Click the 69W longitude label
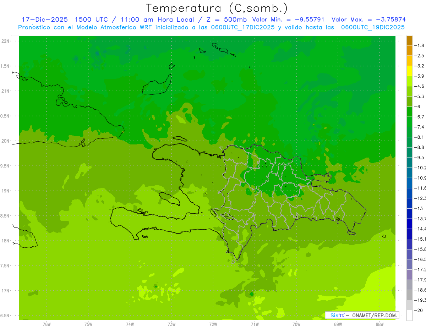 (338, 324)
